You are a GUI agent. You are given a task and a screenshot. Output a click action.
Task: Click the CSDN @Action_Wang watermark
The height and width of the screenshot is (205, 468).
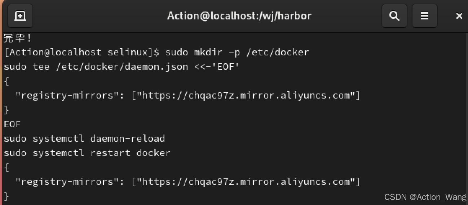coord(425,197)
